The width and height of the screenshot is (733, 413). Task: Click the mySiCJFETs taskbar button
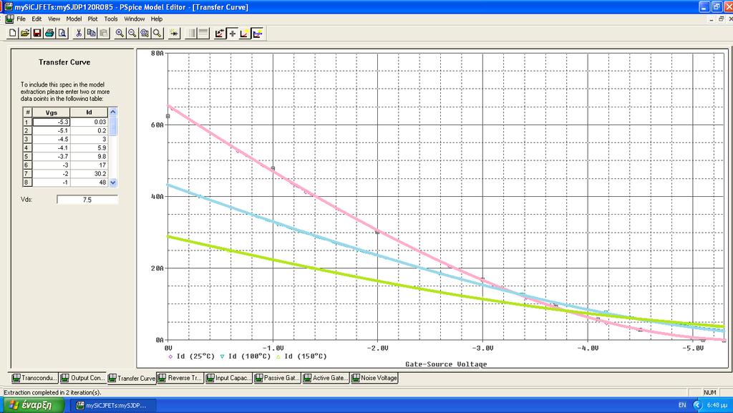tap(114, 405)
